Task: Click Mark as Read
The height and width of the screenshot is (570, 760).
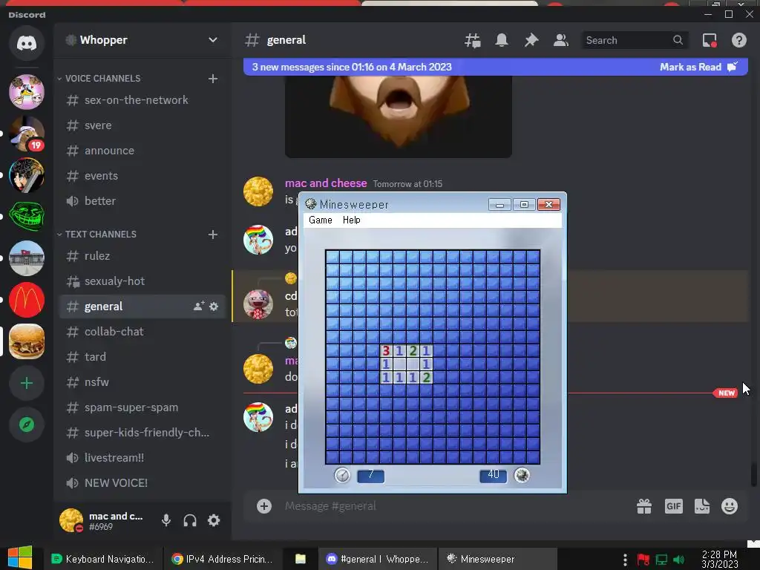Action: 698,67
